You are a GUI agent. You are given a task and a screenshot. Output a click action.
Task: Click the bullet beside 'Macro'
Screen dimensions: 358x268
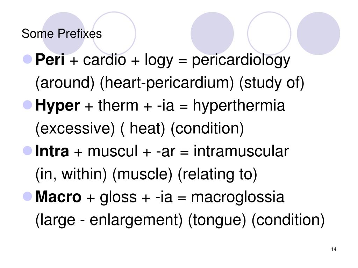28,196
